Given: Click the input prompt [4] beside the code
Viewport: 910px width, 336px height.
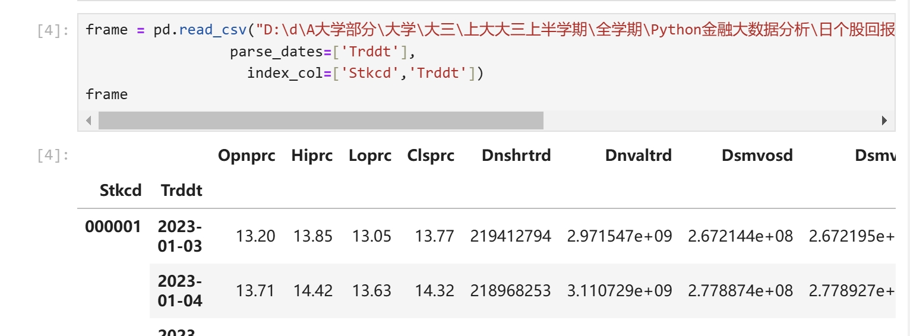Looking at the screenshot, I should pos(53,31).
